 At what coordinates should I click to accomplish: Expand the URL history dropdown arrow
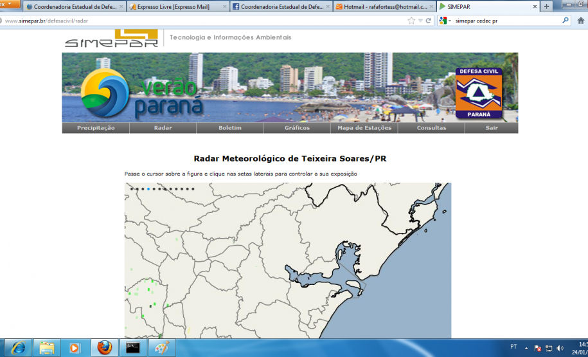pos(420,21)
